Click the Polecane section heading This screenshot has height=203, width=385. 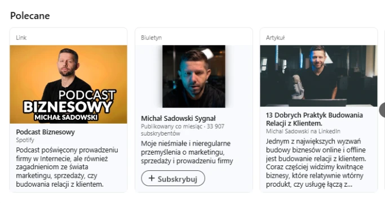pyautogui.click(x=30, y=16)
